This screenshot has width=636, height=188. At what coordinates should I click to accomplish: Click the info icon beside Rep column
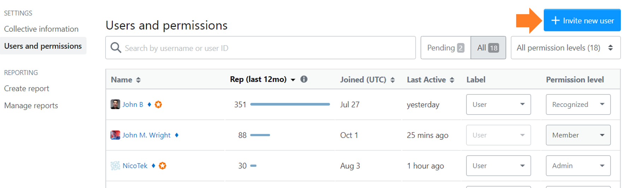click(304, 79)
